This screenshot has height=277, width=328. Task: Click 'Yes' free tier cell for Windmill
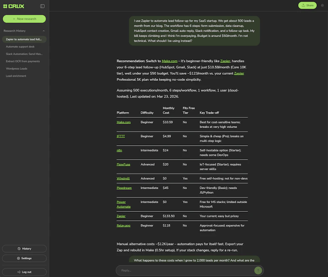185,179
